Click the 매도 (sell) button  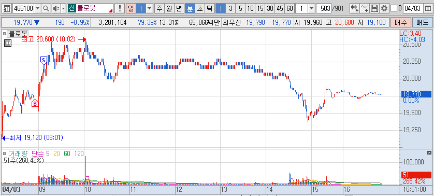pyautogui.click(x=423, y=22)
